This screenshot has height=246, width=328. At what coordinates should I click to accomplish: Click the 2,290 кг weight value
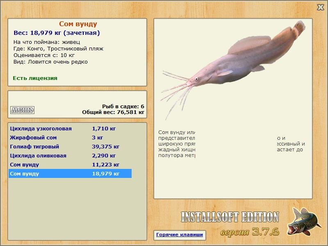click(x=104, y=156)
